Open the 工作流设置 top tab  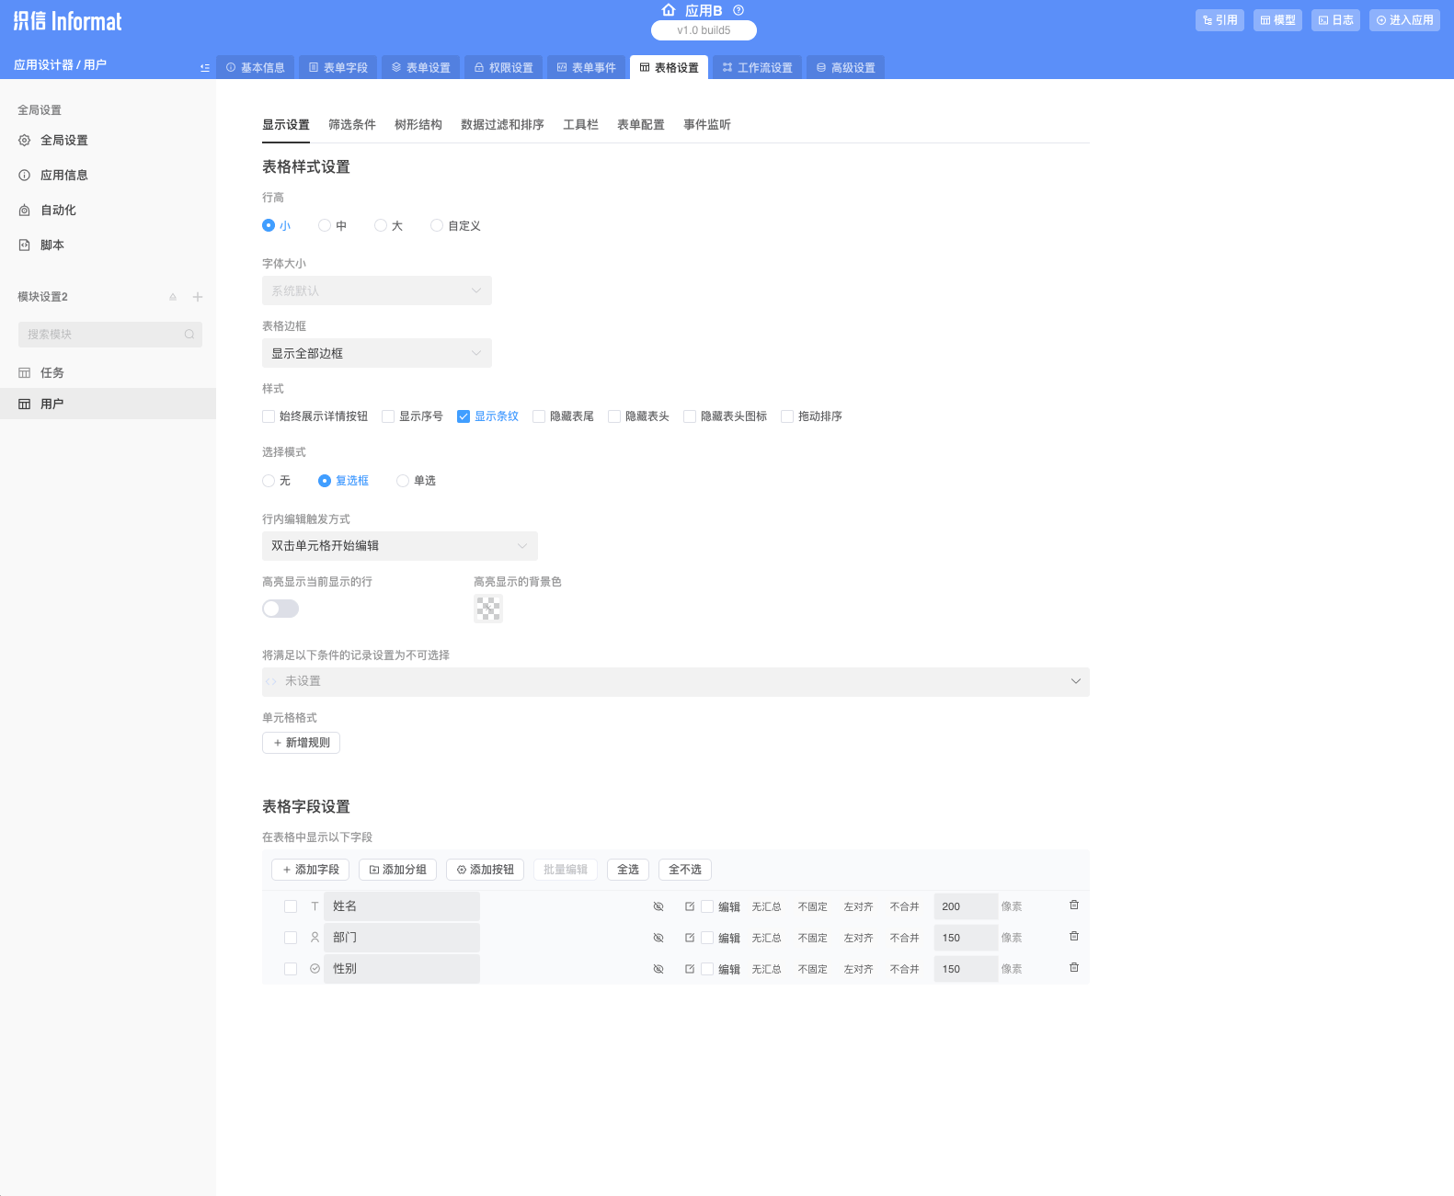pyautogui.click(x=758, y=67)
